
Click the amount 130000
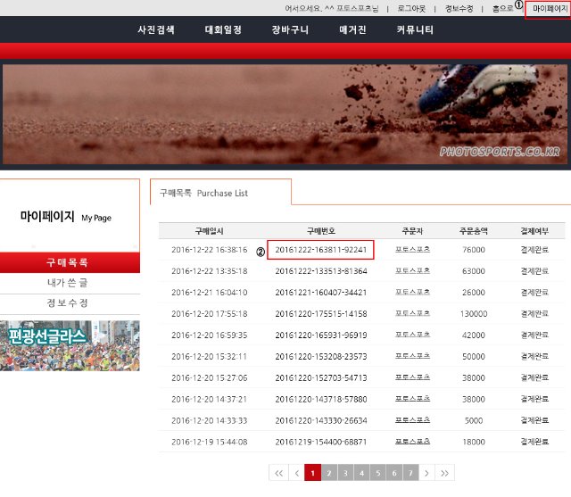[474, 314]
